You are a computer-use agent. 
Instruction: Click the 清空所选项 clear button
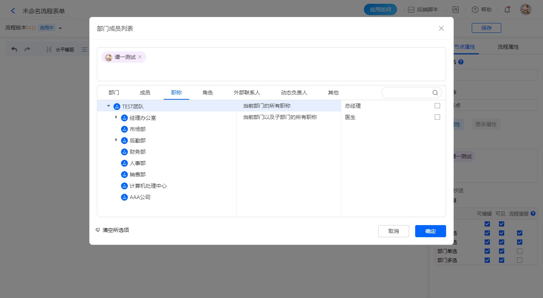click(112, 230)
